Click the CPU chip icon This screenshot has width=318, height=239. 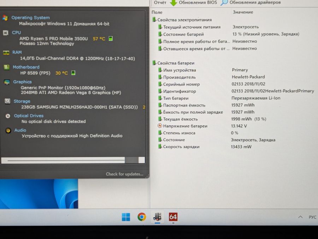pyautogui.click(x=6, y=32)
